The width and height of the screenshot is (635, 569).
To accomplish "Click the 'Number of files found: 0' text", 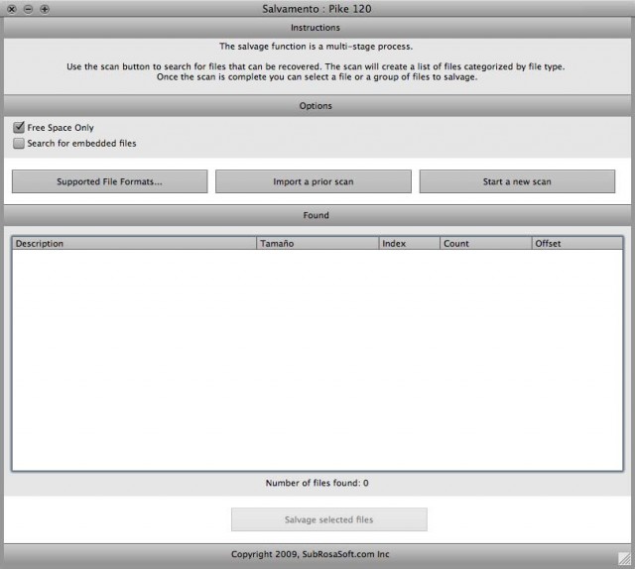I will pyautogui.click(x=317, y=483).
